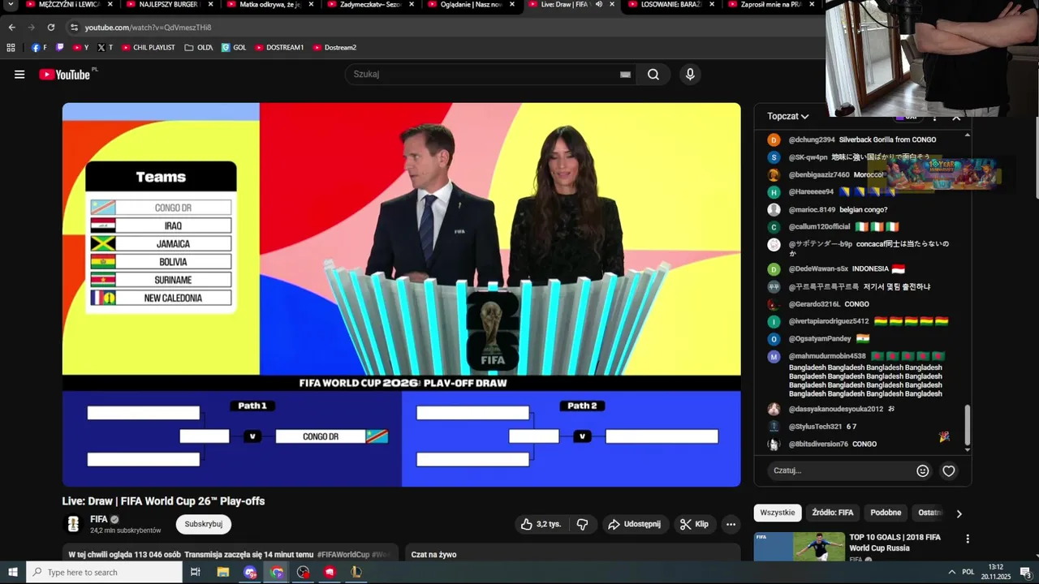
Task: Open Task View on taskbar
Action: pos(195,572)
